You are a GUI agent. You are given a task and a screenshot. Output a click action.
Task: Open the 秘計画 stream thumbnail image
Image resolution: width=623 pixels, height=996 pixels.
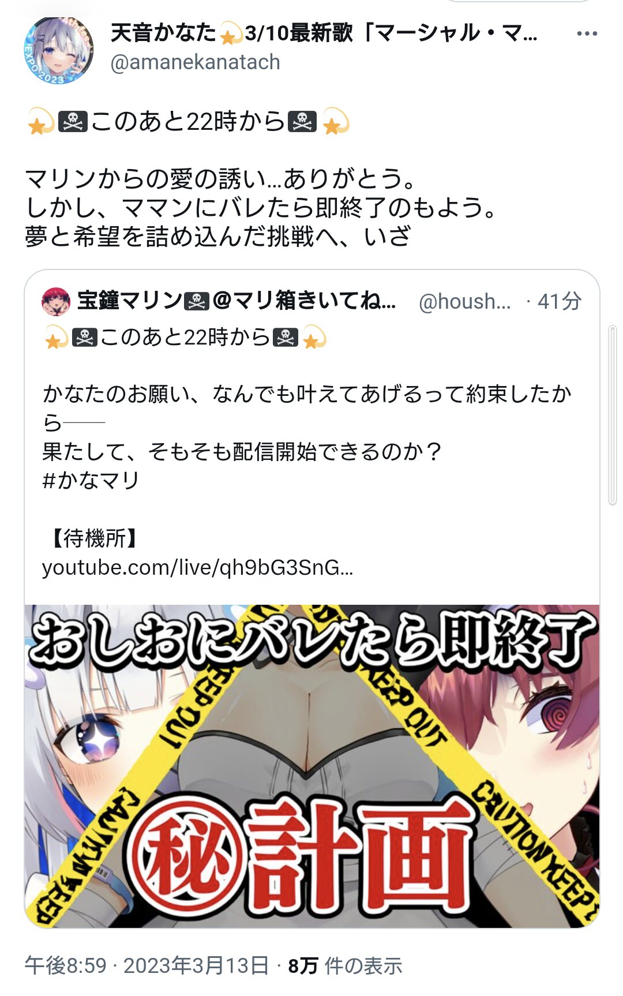point(311,766)
